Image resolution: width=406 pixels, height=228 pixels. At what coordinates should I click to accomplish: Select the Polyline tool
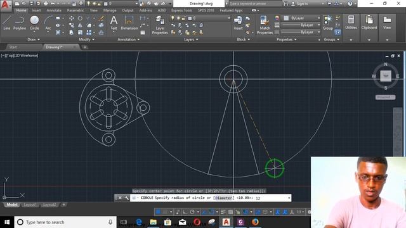[20, 23]
